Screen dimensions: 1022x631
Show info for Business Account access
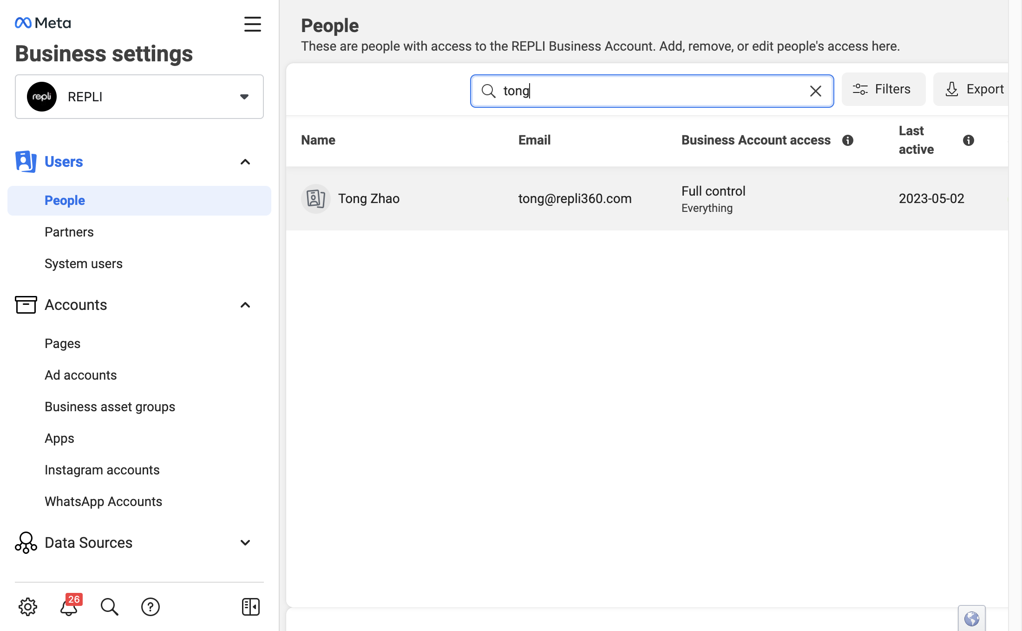848,140
